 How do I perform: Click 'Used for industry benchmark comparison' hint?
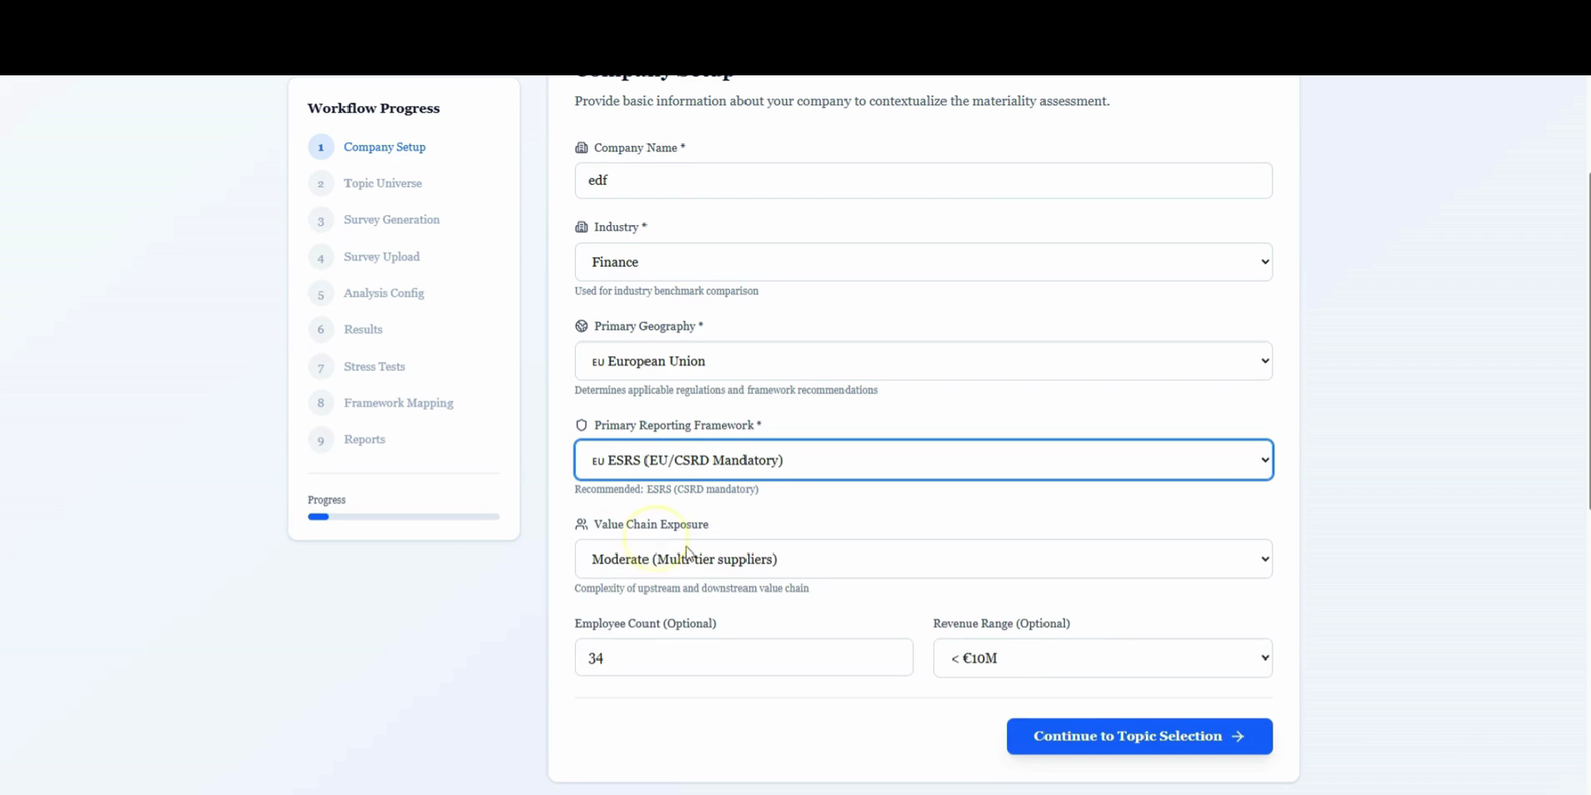tap(666, 291)
